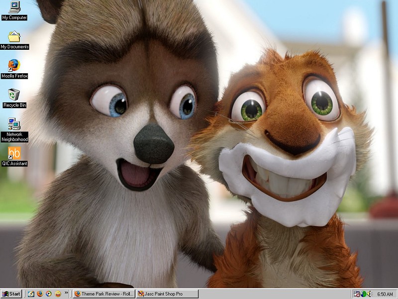Select the My Computer desktop icon
398x299 pixels.
click(x=14, y=7)
